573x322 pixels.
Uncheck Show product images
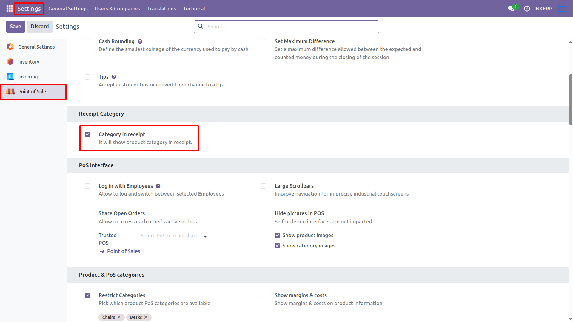pos(277,235)
